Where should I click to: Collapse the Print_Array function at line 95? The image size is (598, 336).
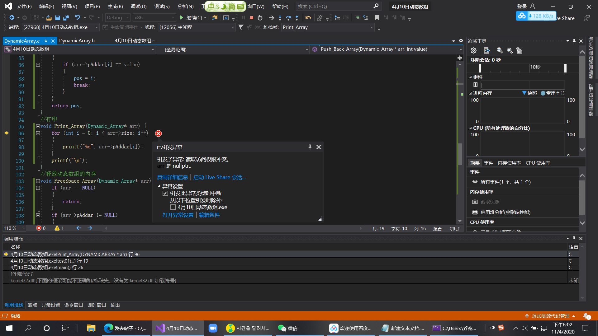(38, 126)
